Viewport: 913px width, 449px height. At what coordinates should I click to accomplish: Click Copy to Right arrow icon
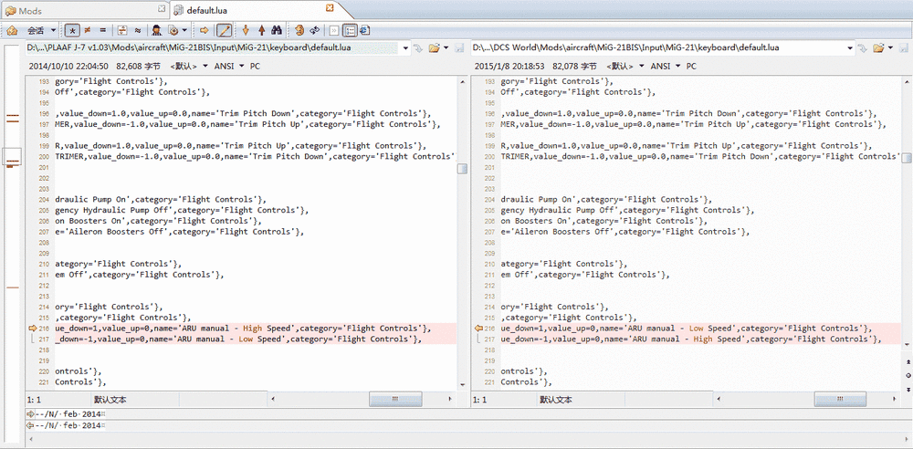pyautogui.click(x=204, y=30)
